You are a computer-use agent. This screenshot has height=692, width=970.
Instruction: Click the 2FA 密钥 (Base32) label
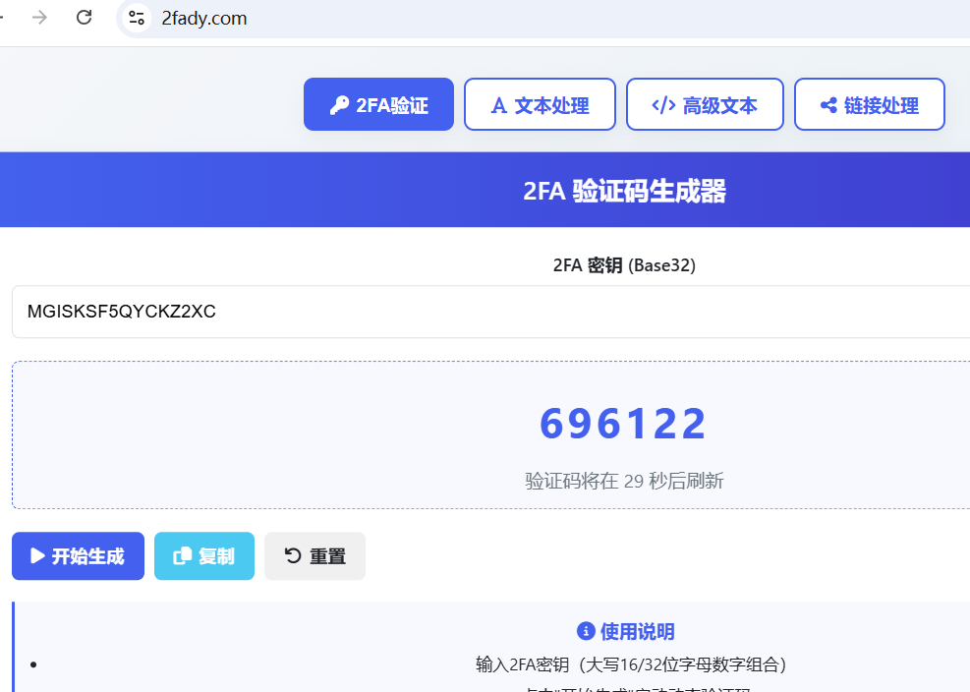coord(624,265)
